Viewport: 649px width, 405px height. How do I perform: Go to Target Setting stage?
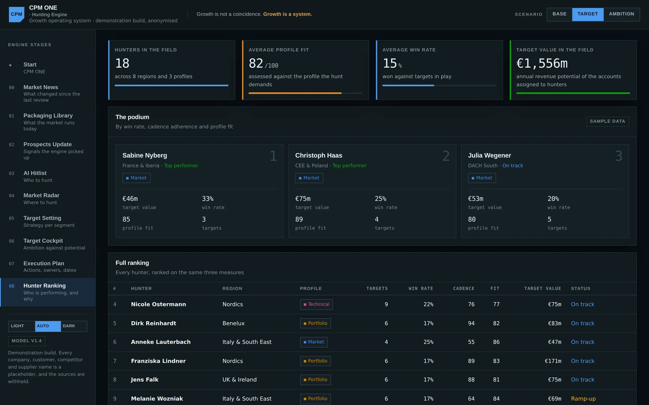pyautogui.click(x=47, y=221)
